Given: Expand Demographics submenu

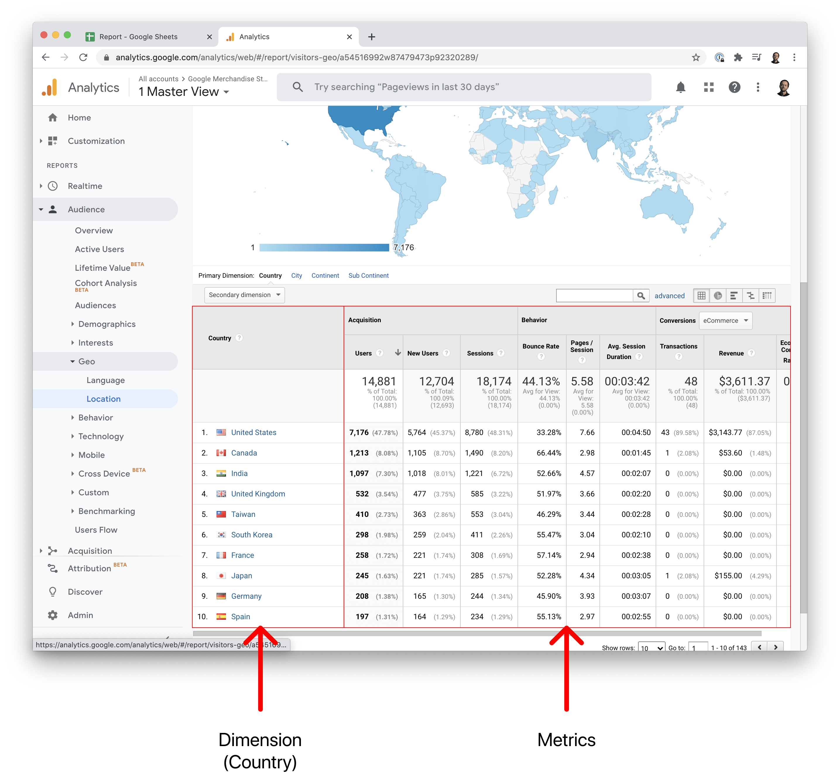Looking at the screenshot, I should click(73, 324).
